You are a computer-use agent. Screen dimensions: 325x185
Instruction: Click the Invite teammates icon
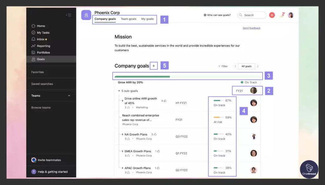coord(34,160)
